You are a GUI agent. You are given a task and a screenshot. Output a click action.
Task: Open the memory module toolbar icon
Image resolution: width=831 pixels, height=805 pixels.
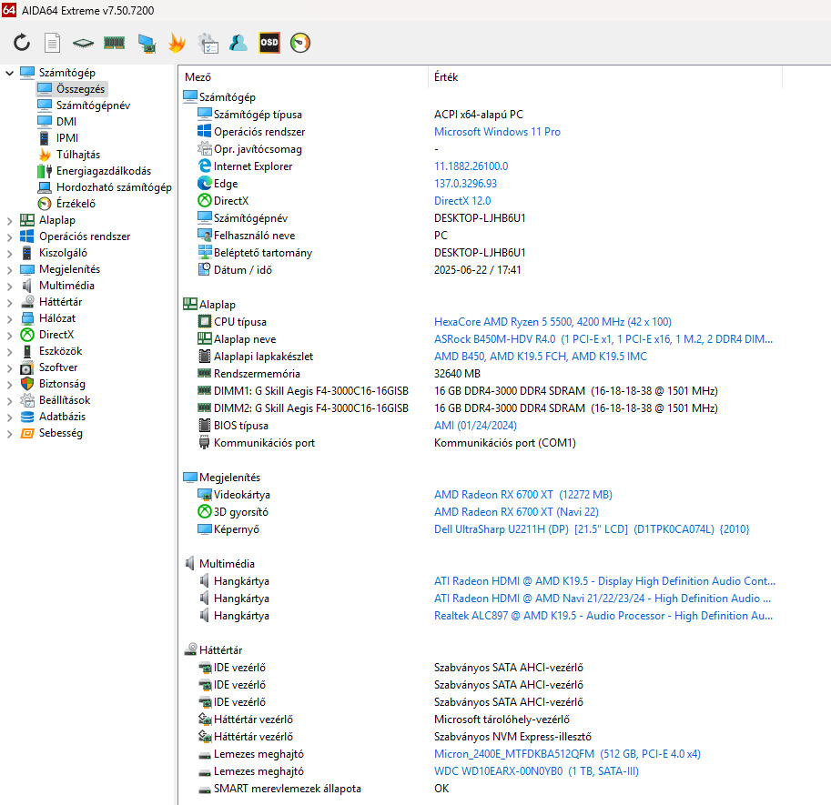[114, 43]
